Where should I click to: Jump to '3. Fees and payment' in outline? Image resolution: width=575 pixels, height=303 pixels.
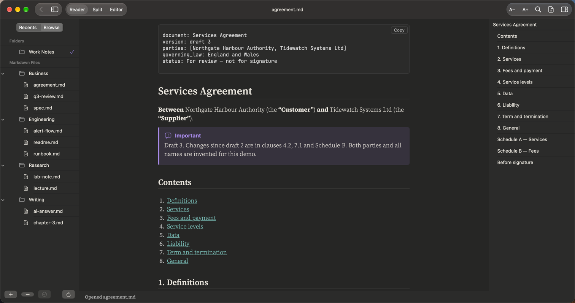(x=520, y=71)
